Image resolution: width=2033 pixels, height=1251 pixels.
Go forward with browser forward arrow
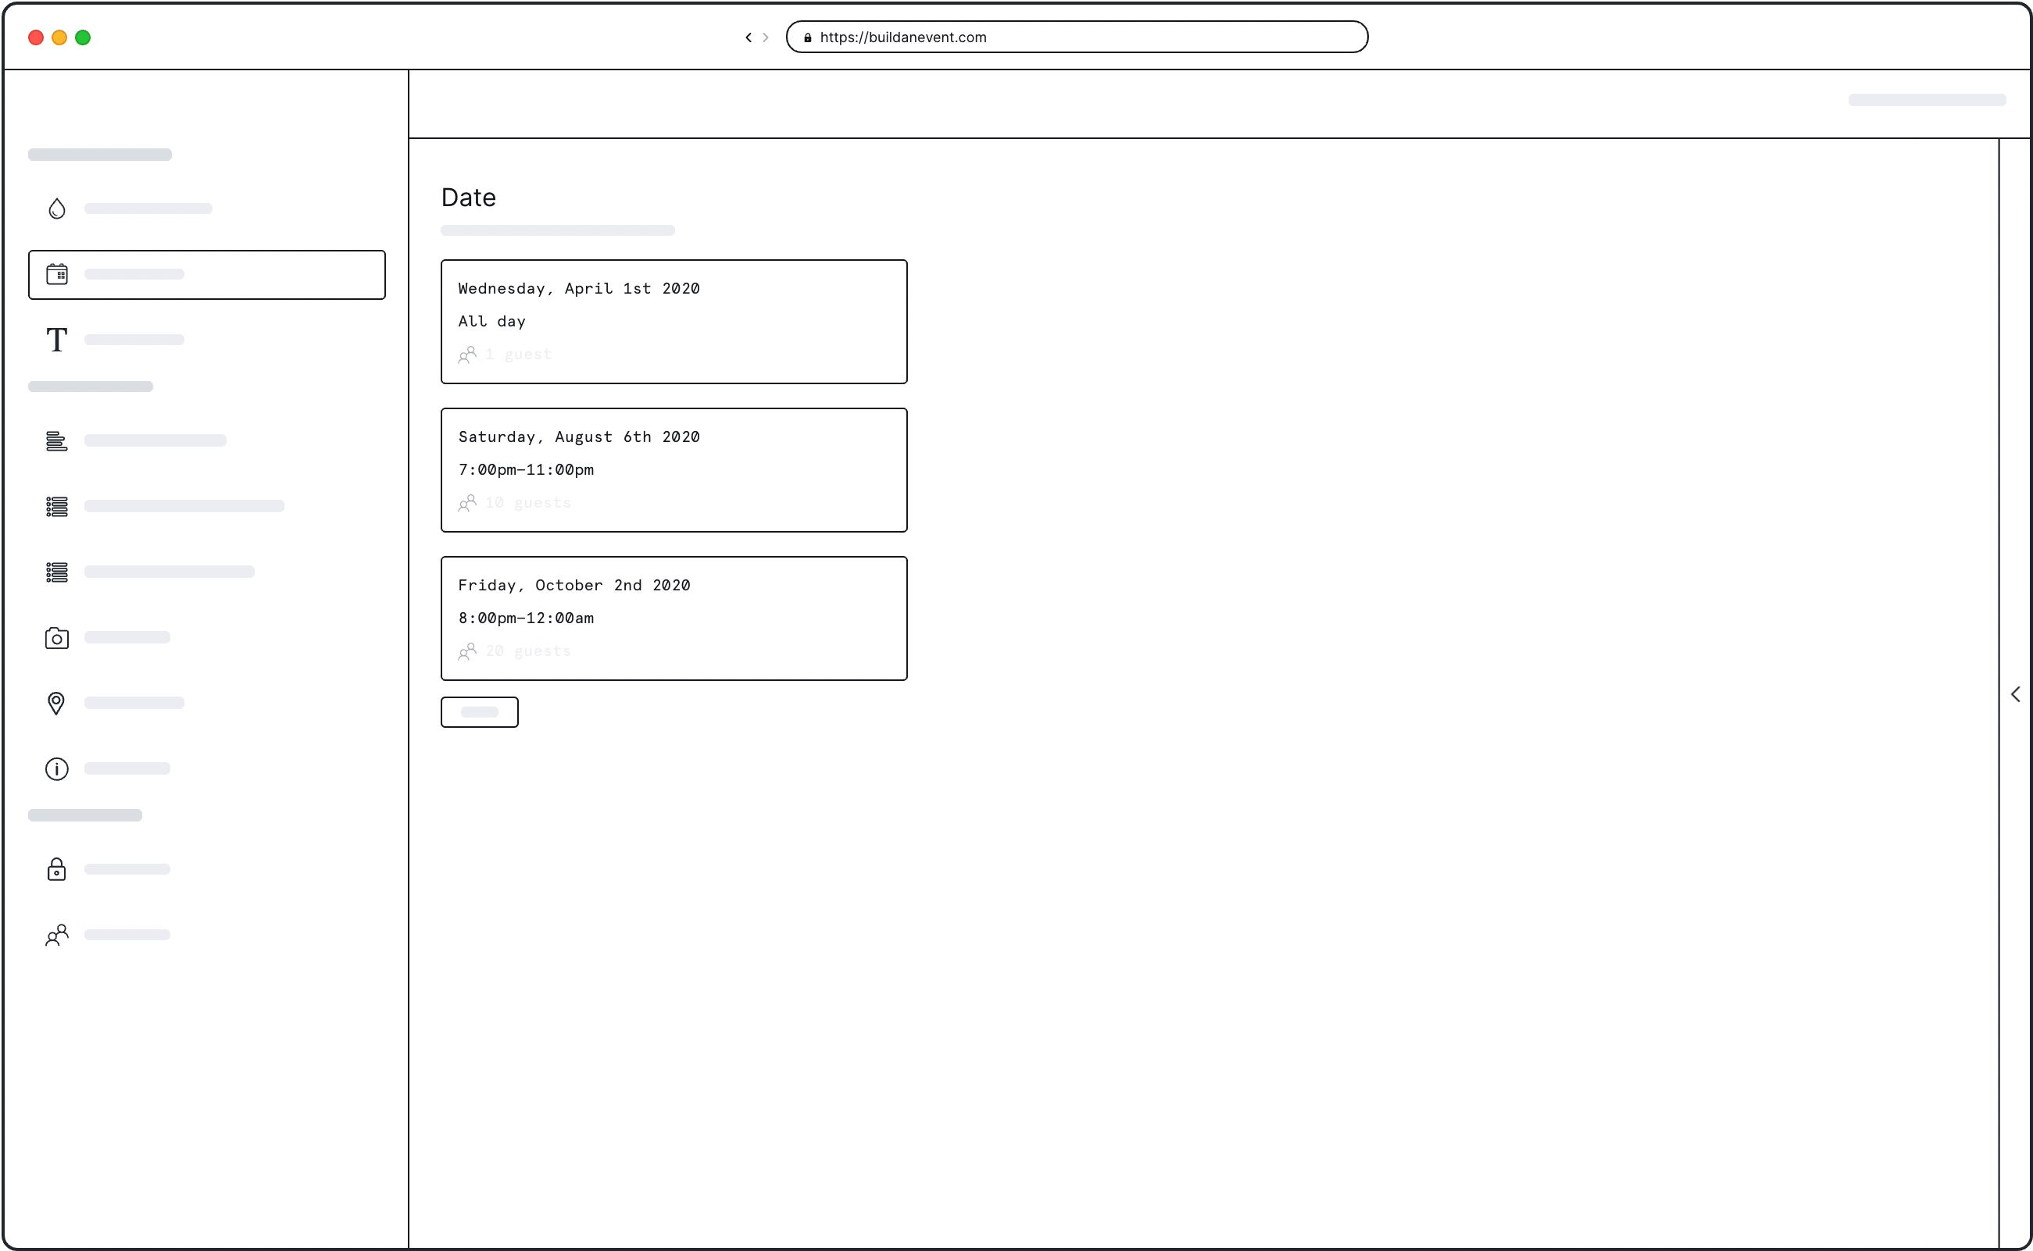tap(766, 37)
